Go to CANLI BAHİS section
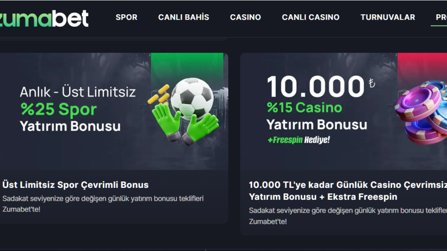447x251 pixels. (x=184, y=17)
